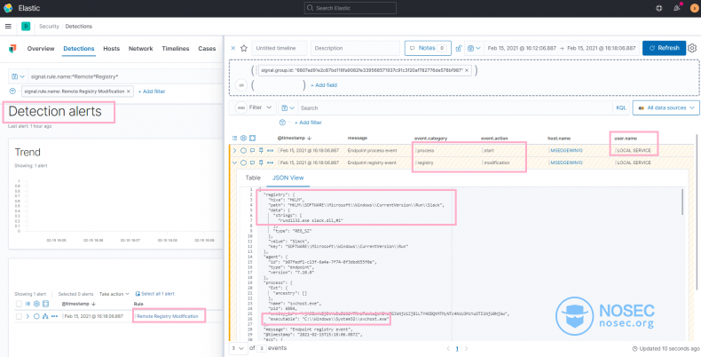Image resolution: width=701 pixels, height=357 pixels.
Task: Switch query language via KQL button
Action: pos(621,107)
